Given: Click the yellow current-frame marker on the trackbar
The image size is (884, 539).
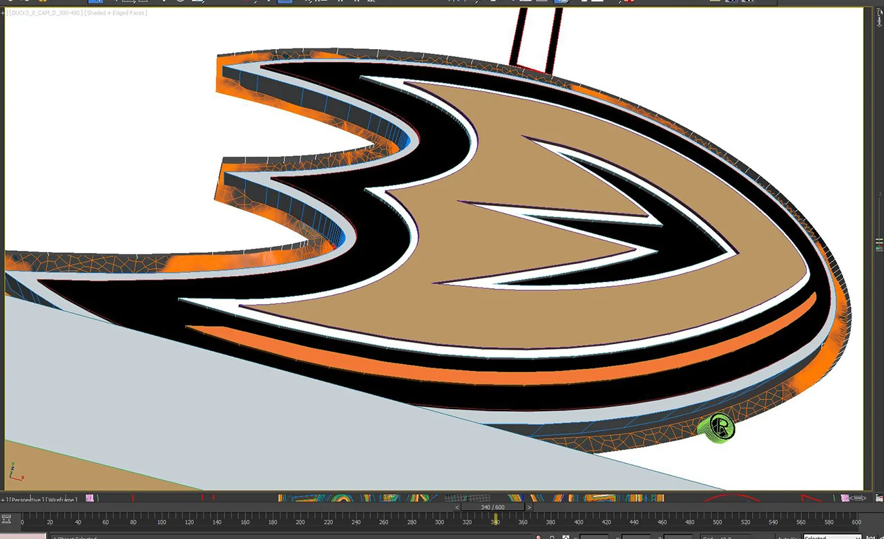Looking at the screenshot, I should [x=495, y=518].
